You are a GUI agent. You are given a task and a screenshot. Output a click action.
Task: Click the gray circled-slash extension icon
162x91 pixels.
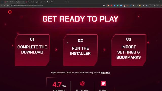137,6
